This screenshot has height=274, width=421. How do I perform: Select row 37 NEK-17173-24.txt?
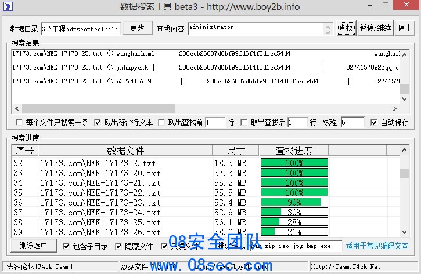coord(206,212)
